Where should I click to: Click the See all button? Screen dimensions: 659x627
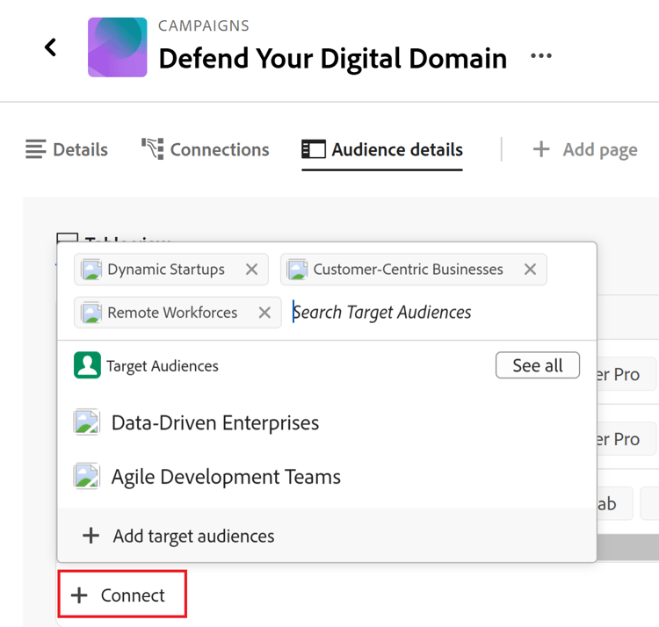coord(538,365)
